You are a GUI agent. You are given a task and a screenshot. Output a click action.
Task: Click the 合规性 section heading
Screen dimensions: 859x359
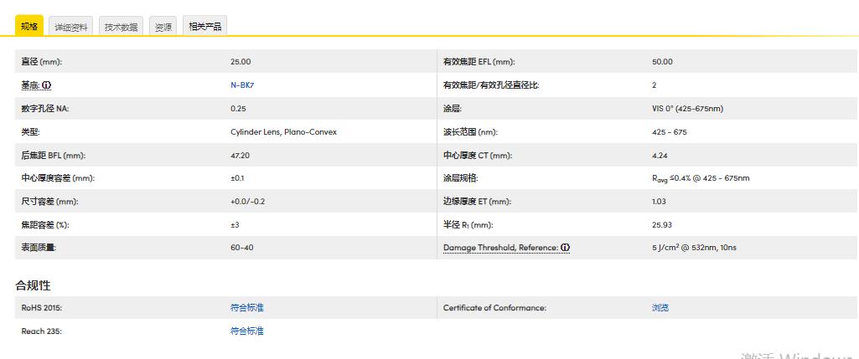pos(33,285)
